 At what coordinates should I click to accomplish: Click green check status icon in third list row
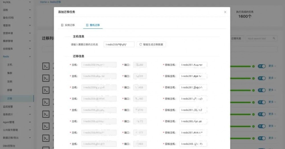pyautogui.click(x=253, y=90)
